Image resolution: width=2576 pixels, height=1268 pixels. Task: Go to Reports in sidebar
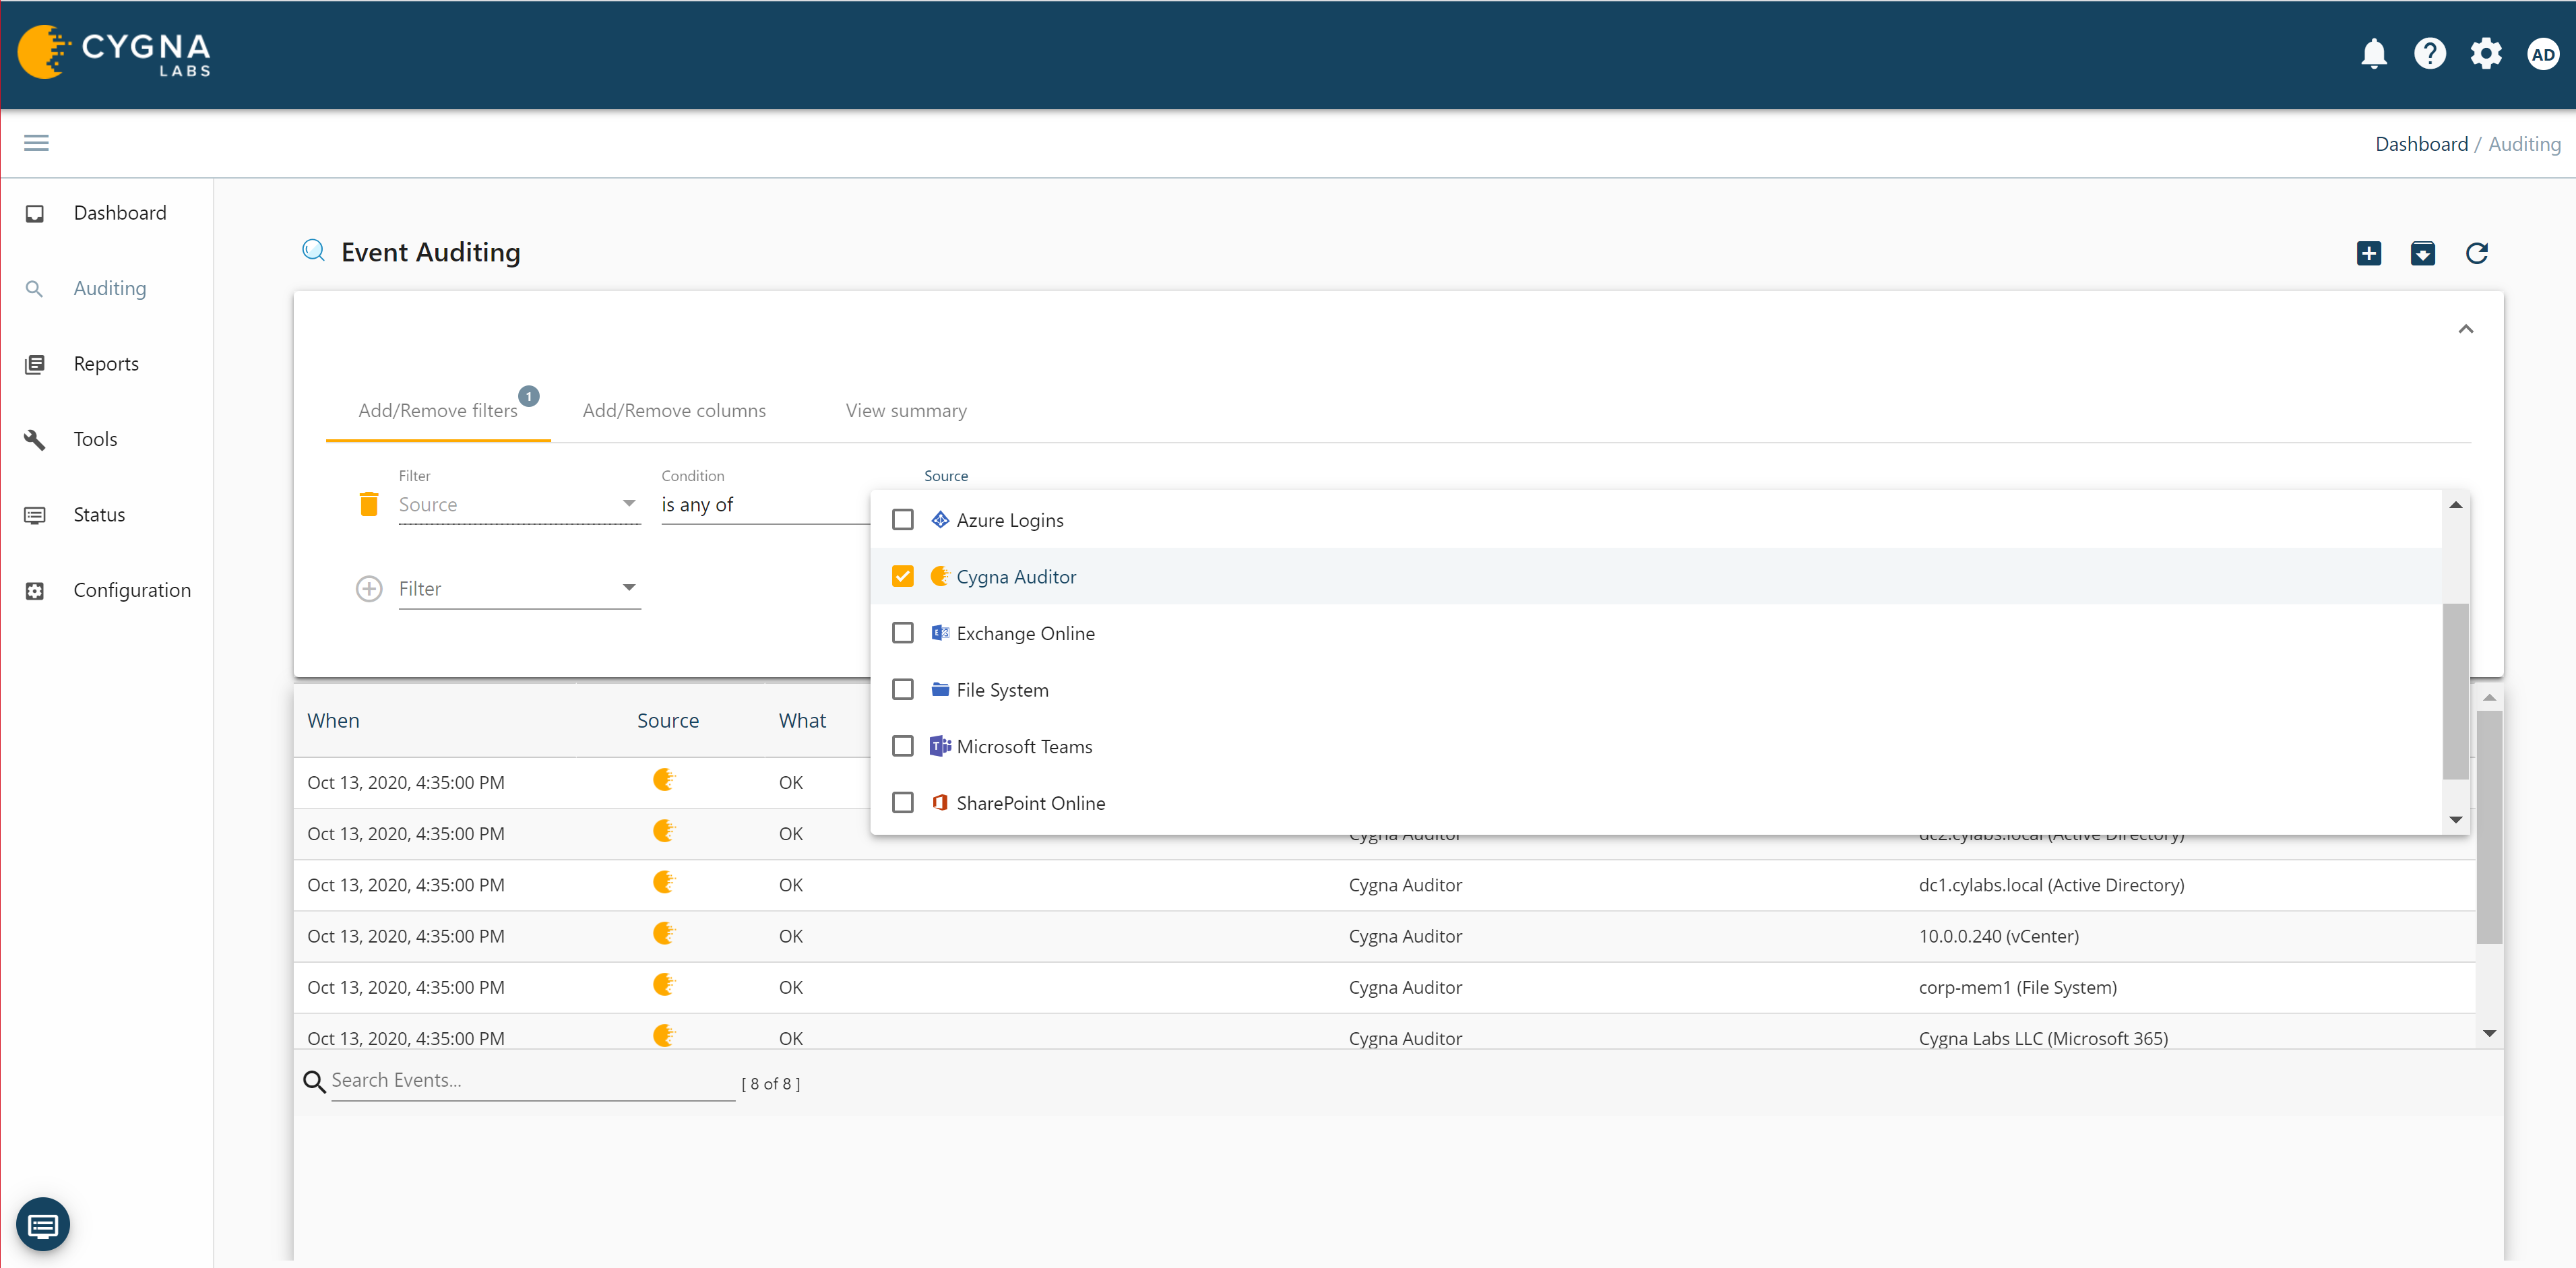(x=106, y=364)
